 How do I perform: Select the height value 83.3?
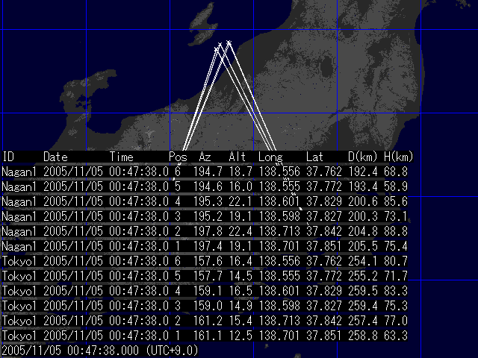click(396, 291)
